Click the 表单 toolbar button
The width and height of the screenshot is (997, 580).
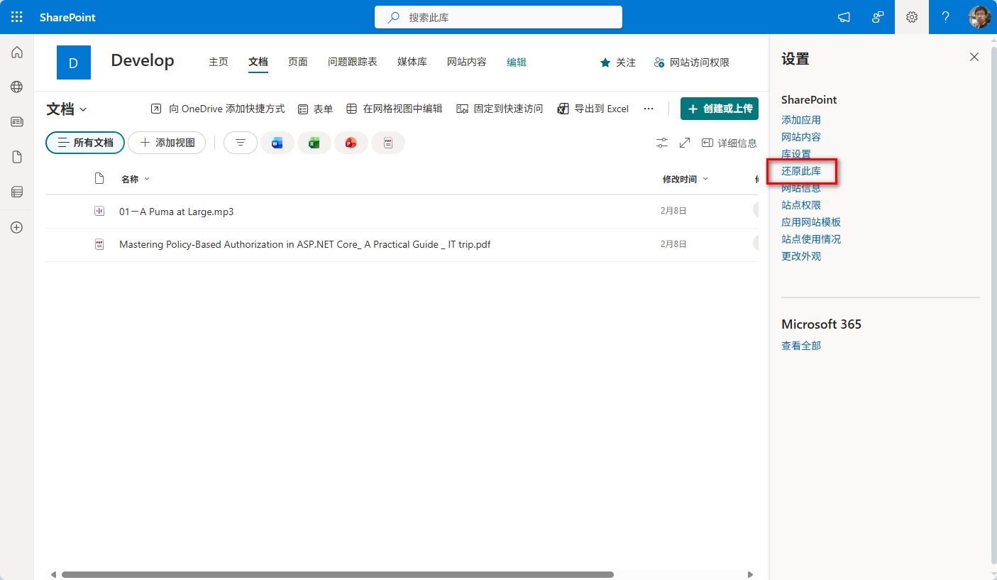coord(315,109)
